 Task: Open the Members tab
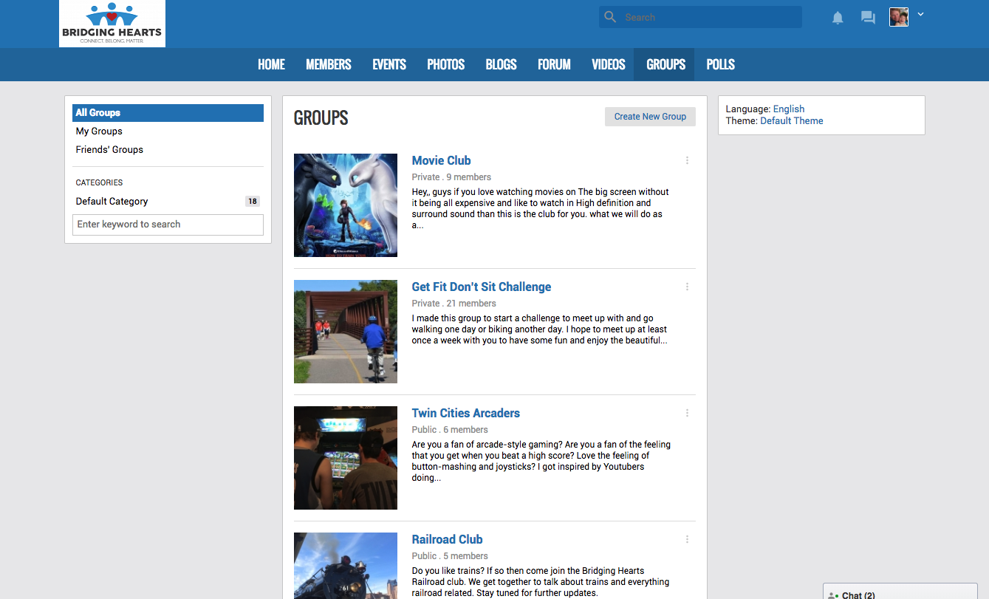[x=329, y=64]
